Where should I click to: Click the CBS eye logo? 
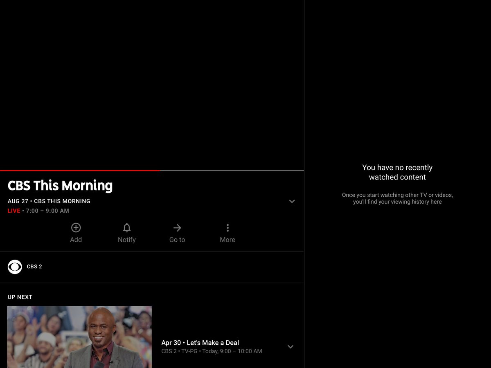click(15, 267)
